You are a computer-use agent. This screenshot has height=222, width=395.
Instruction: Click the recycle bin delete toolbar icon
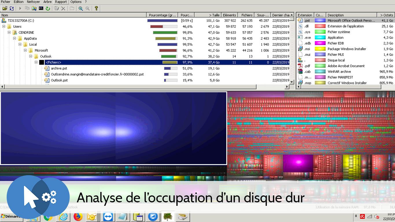[x=56, y=9]
